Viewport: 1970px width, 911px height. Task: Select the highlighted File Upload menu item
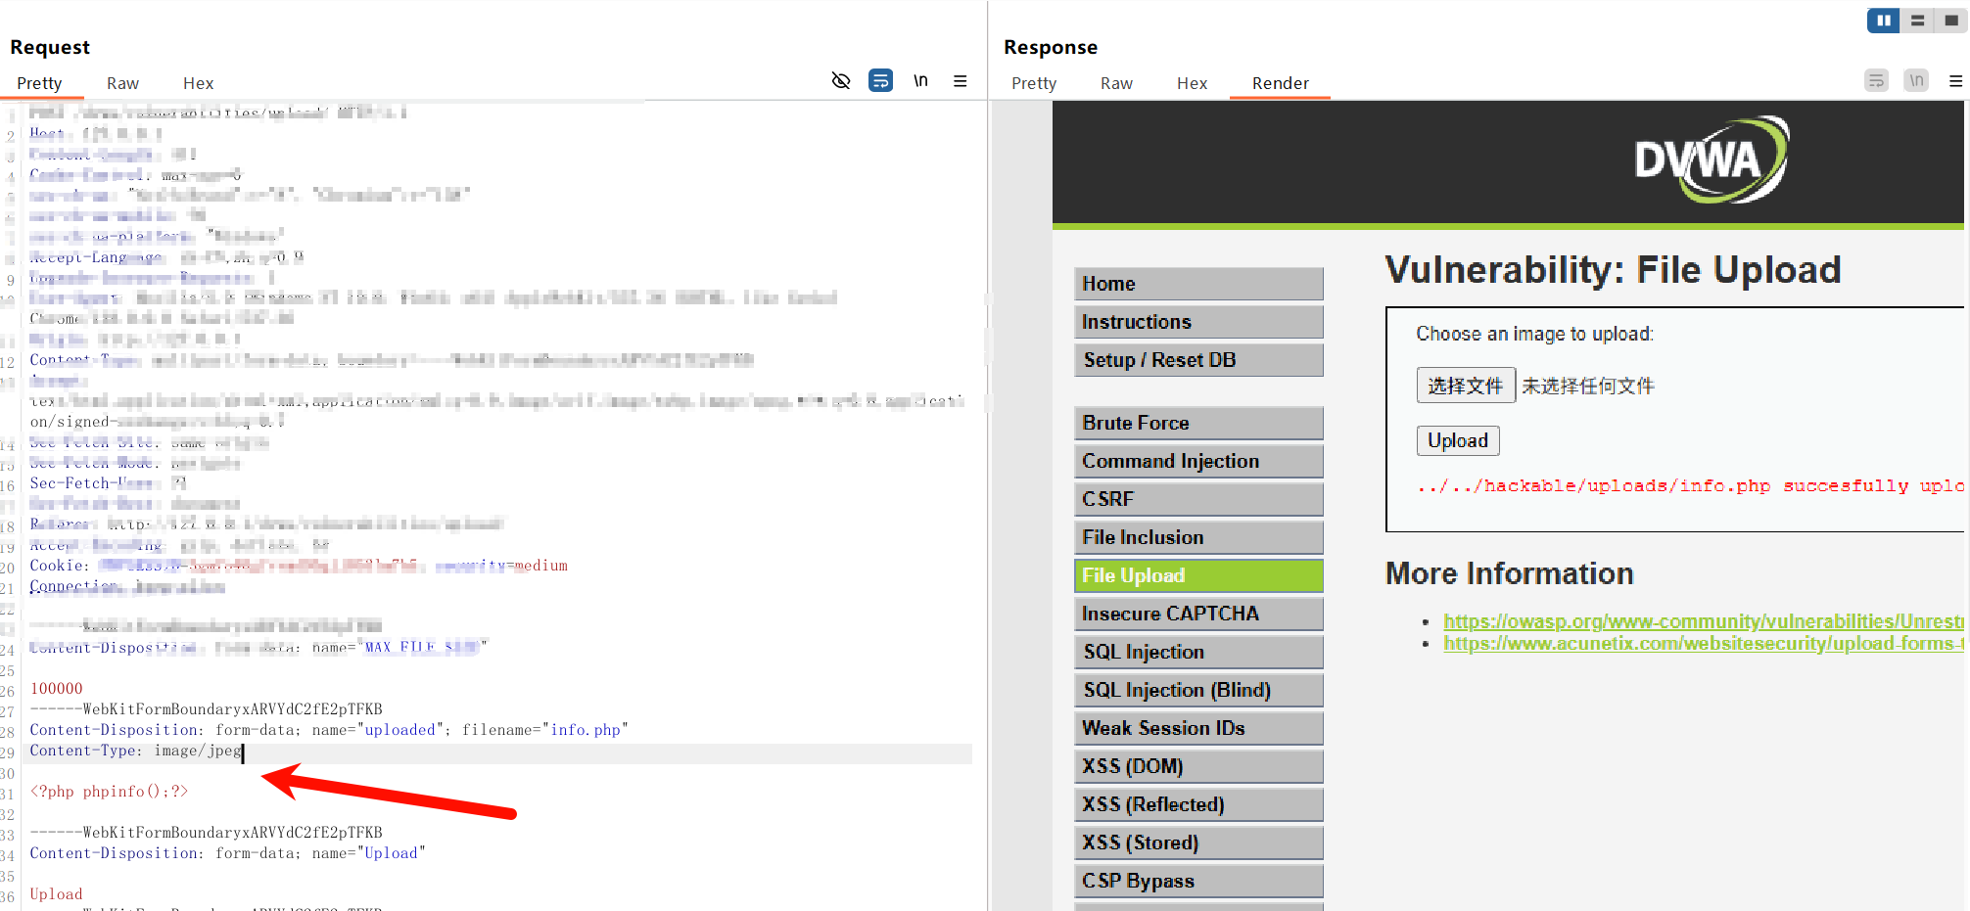click(x=1198, y=575)
